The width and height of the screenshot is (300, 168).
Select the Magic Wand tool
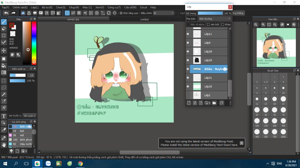4,94
